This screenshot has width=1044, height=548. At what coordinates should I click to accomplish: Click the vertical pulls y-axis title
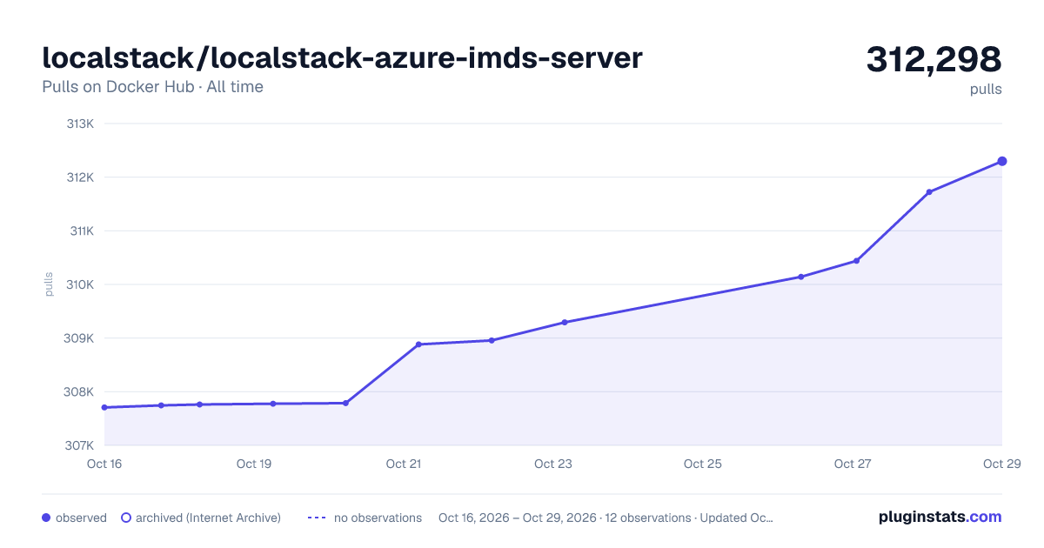point(49,284)
